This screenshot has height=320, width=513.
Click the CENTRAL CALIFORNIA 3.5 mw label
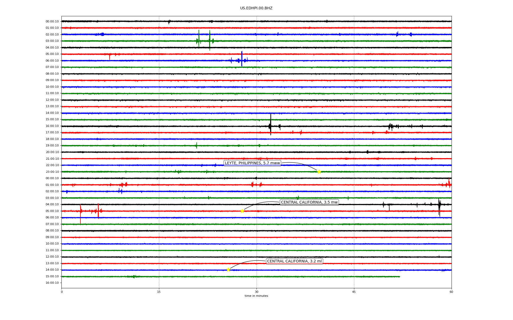[x=309, y=202]
